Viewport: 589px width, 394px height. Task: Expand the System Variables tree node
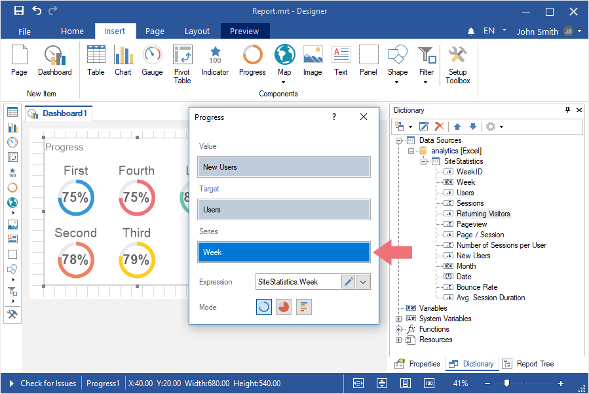pyautogui.click(x=398, y=319)
